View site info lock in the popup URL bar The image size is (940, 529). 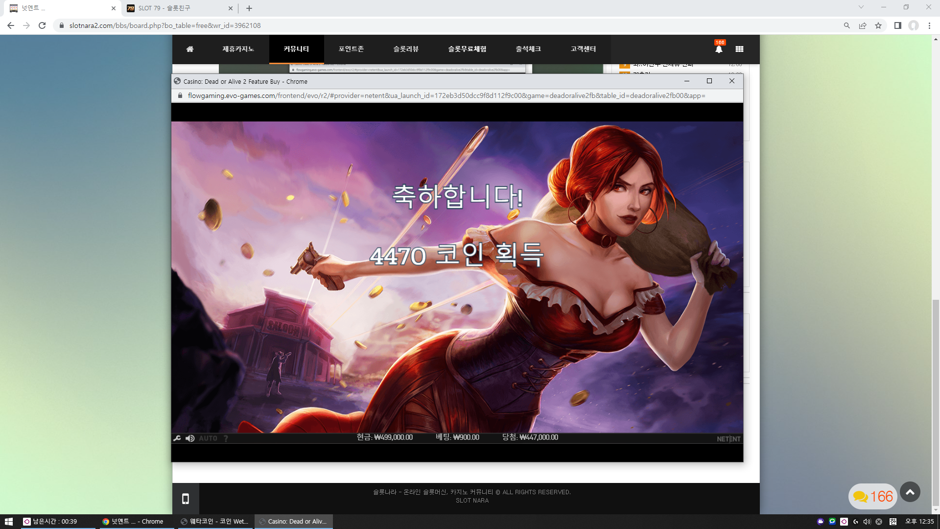coord(180,96)
